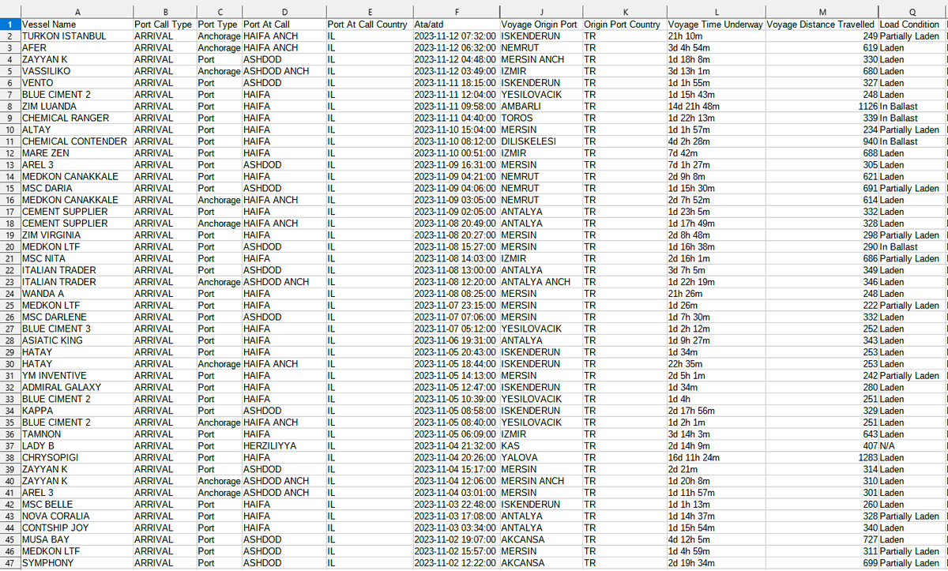Screen dimensions: 948x571
Task: Select row 47 header number
Action: pyautogui.click(x=9, y=563)
